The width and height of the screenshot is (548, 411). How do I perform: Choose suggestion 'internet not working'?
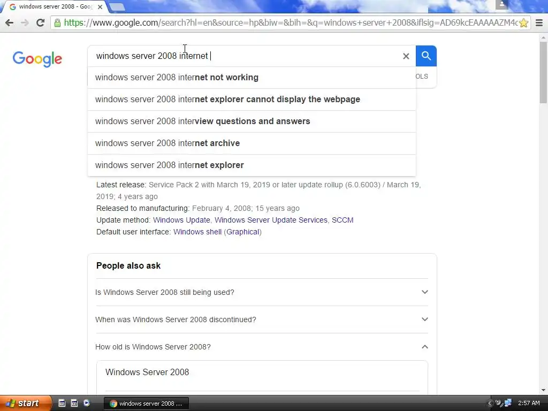coord(252,78)
